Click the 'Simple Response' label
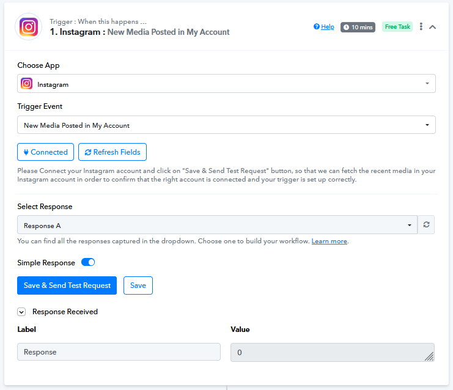 pyautogui.click(x=46, y=263)
